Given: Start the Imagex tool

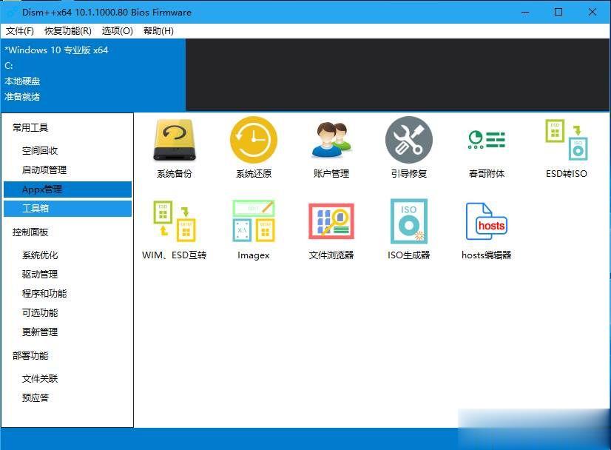Looking at the screenshot, I should coord(254,226).
